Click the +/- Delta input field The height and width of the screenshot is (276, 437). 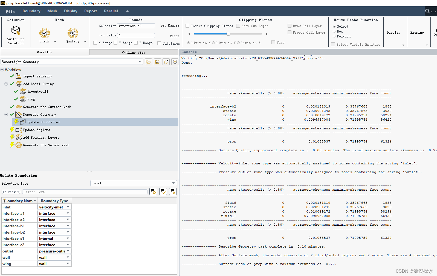pos(136,36)
